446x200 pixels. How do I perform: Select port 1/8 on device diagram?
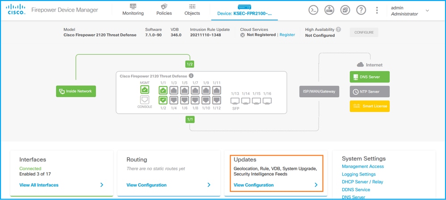click(x=195, y=100)
